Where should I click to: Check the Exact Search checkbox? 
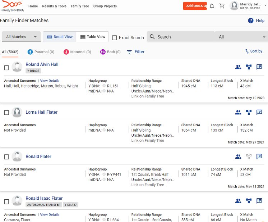point(115,38)
